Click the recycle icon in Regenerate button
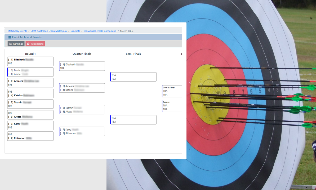This screenshot has height=190, width=316. click(28, 44)
